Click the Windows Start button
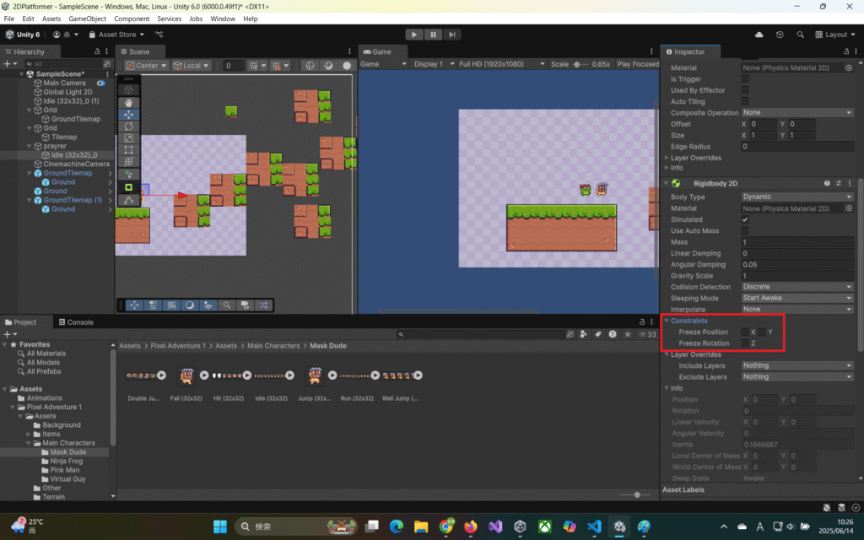This screenshot has height=540, width=864. [220, 526]
